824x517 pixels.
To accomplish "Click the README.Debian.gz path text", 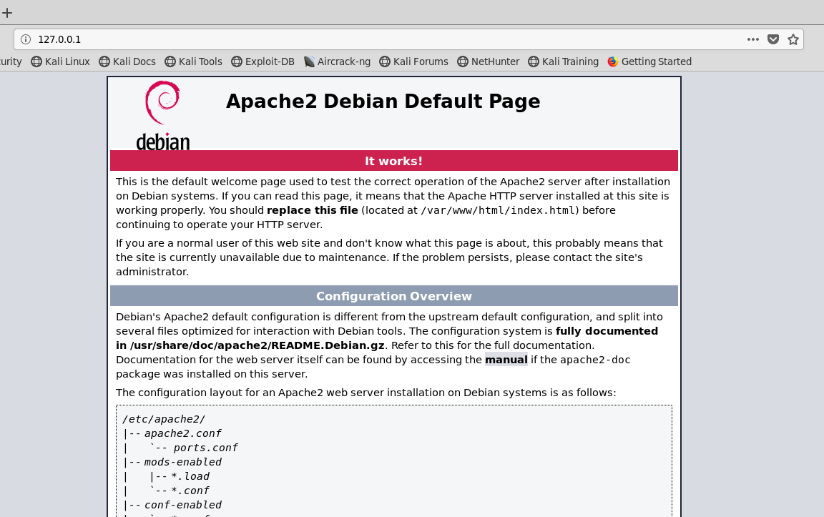I will tap(257, 345).
